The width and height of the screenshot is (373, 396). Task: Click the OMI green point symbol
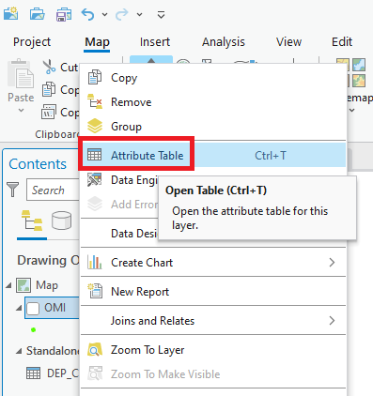[34, 329]
